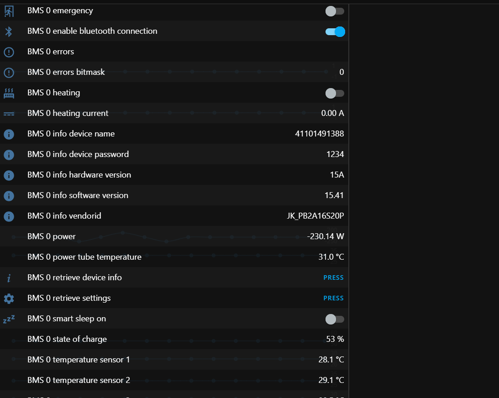Click the radiator heating icon

click(9, 93)
